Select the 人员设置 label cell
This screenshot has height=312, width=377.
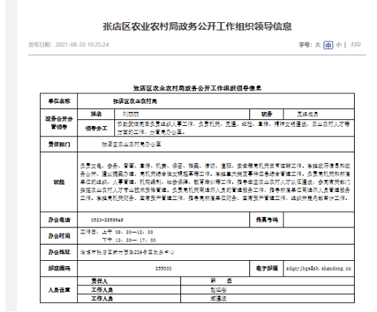coord(59,290)
